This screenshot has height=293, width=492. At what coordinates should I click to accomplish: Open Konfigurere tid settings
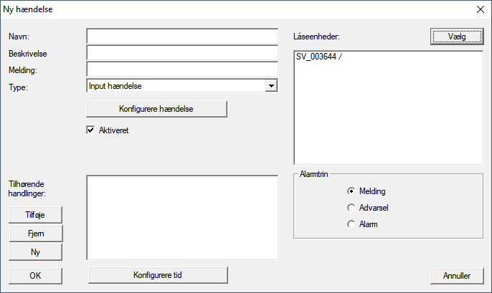point(157,275)
